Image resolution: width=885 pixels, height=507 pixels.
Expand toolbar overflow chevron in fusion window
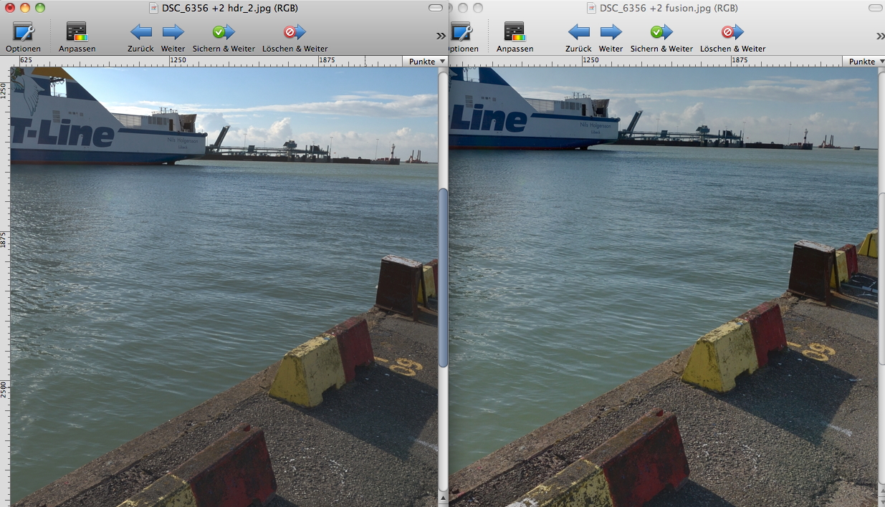click(x=880, y=36)
